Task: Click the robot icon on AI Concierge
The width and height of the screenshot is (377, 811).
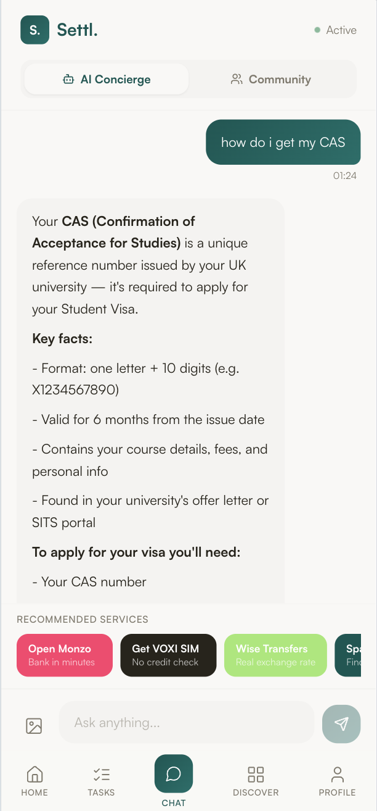Action: coord(68,80)
